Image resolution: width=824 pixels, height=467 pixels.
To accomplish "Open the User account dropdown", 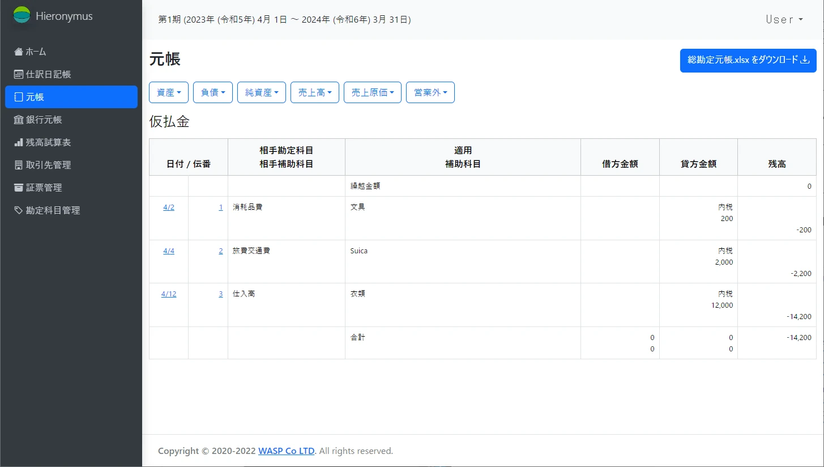I will (784, 19).
